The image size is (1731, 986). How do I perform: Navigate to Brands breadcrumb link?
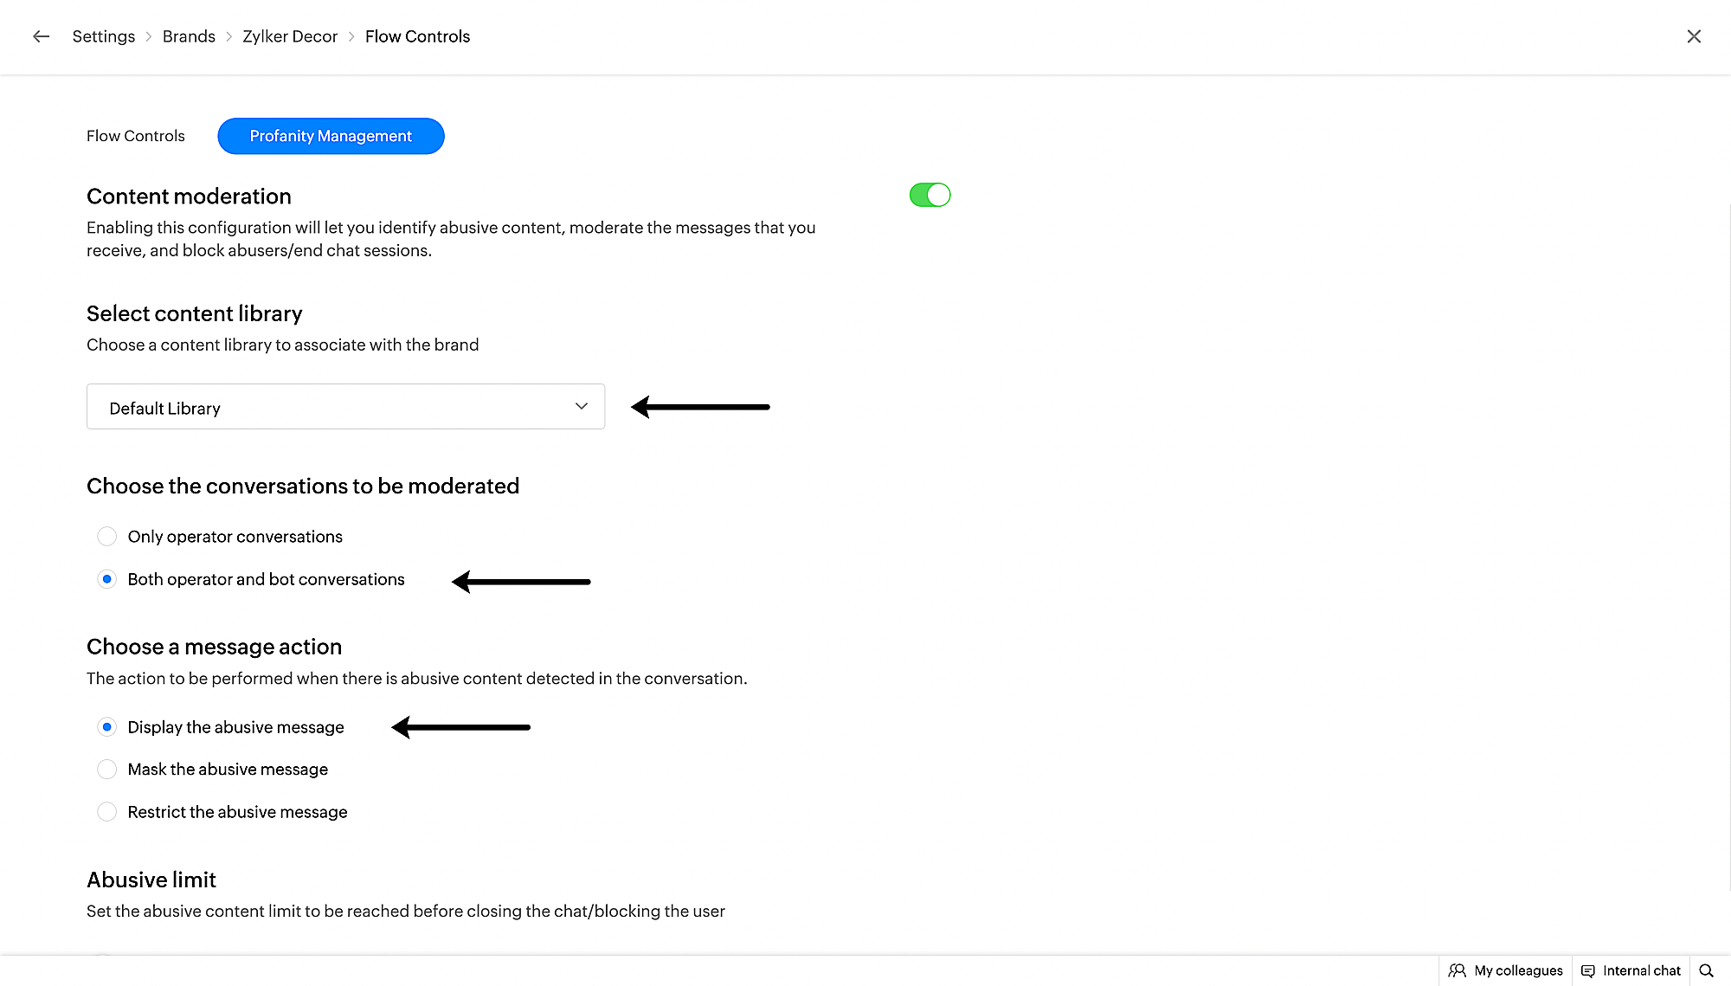(x=189, y=36)
